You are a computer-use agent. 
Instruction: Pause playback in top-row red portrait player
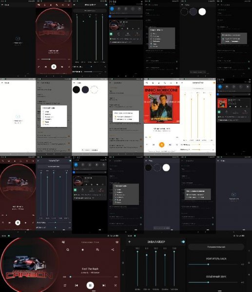click(54, 67)
